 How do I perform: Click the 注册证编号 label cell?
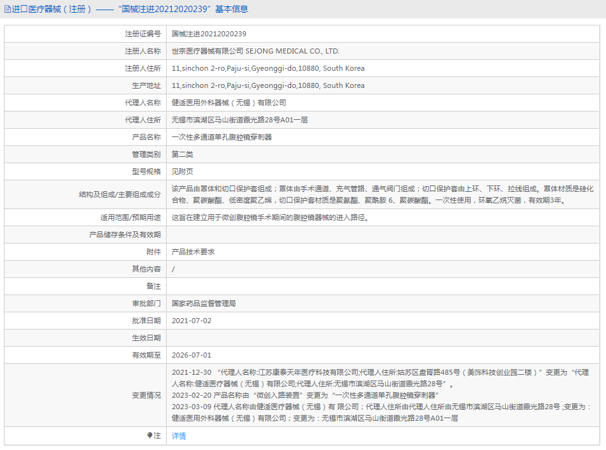(142, 34)
